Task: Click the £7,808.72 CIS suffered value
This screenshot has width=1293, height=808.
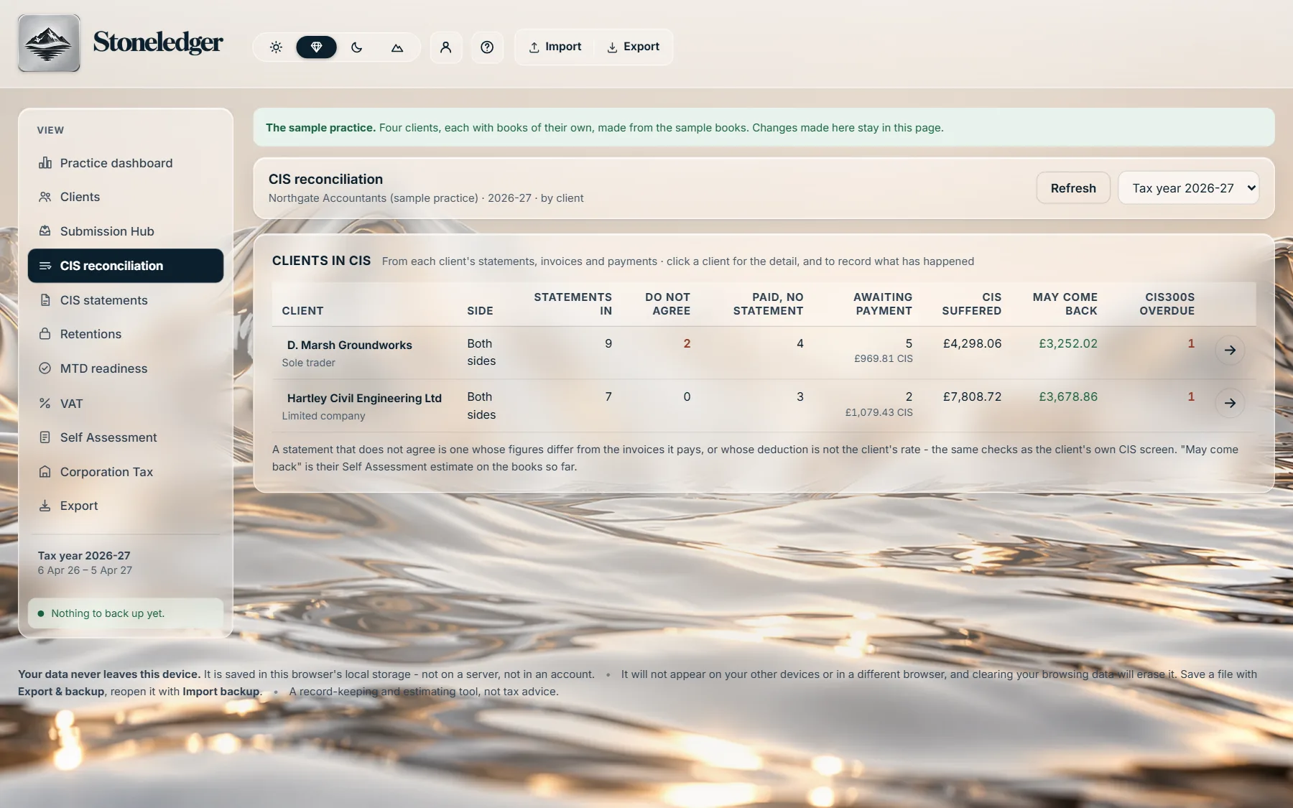Action: pos(972,397)
